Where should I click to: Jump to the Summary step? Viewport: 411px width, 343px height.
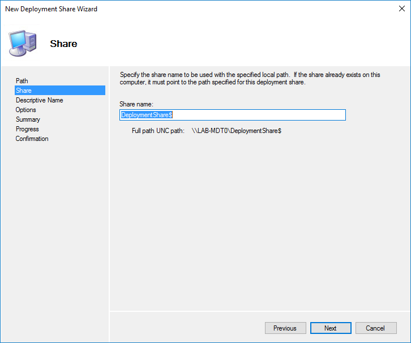(28, 119)
